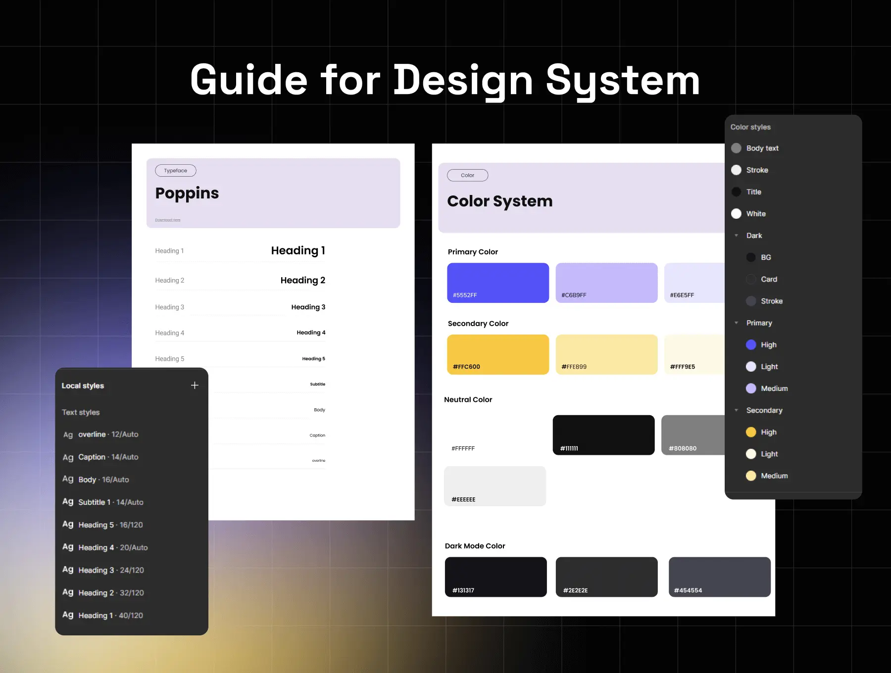Image resolution: width=891 pixels, height=673 pixels.
Task: Click the Primary High blue circle icon
Action: point(751,345)
